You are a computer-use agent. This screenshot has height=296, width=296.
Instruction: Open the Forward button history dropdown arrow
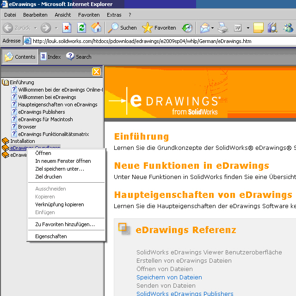pos(56,28)
